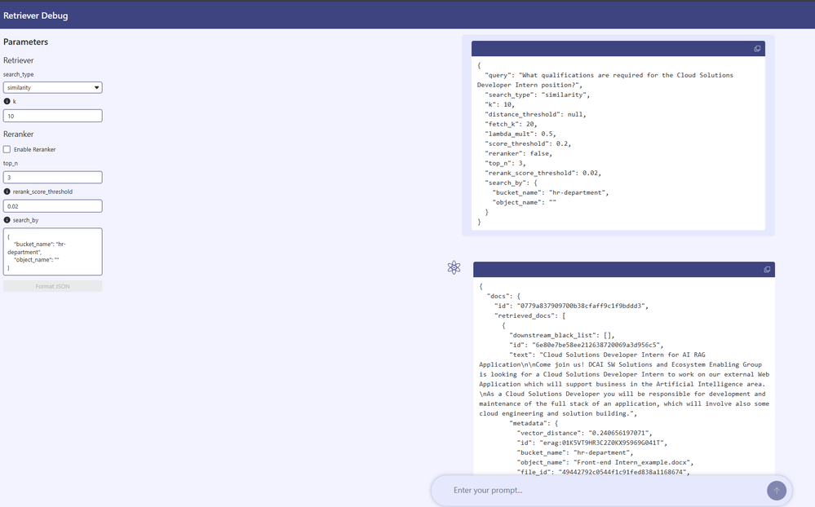Focus the k value input field
The image size is (815, 507).
[52, 116]
